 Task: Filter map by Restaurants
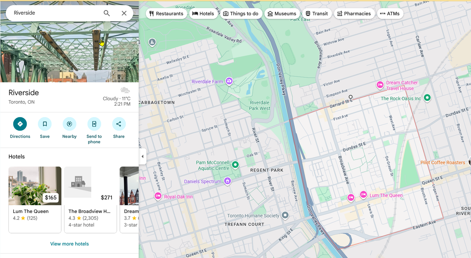pyautogui.click(x=166, y=14)
